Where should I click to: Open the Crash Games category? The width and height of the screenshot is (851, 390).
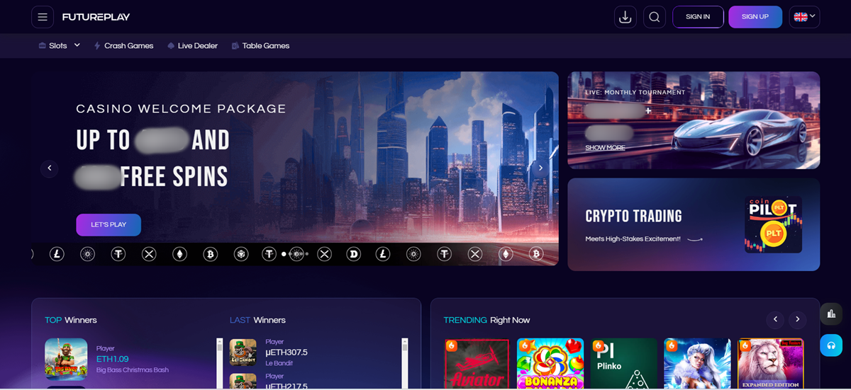123,45
